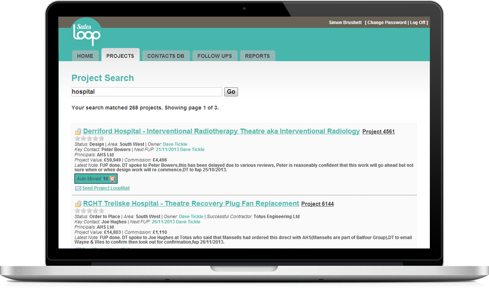Click the Go search button
The image size is (489, 288).
pos(231,92)
